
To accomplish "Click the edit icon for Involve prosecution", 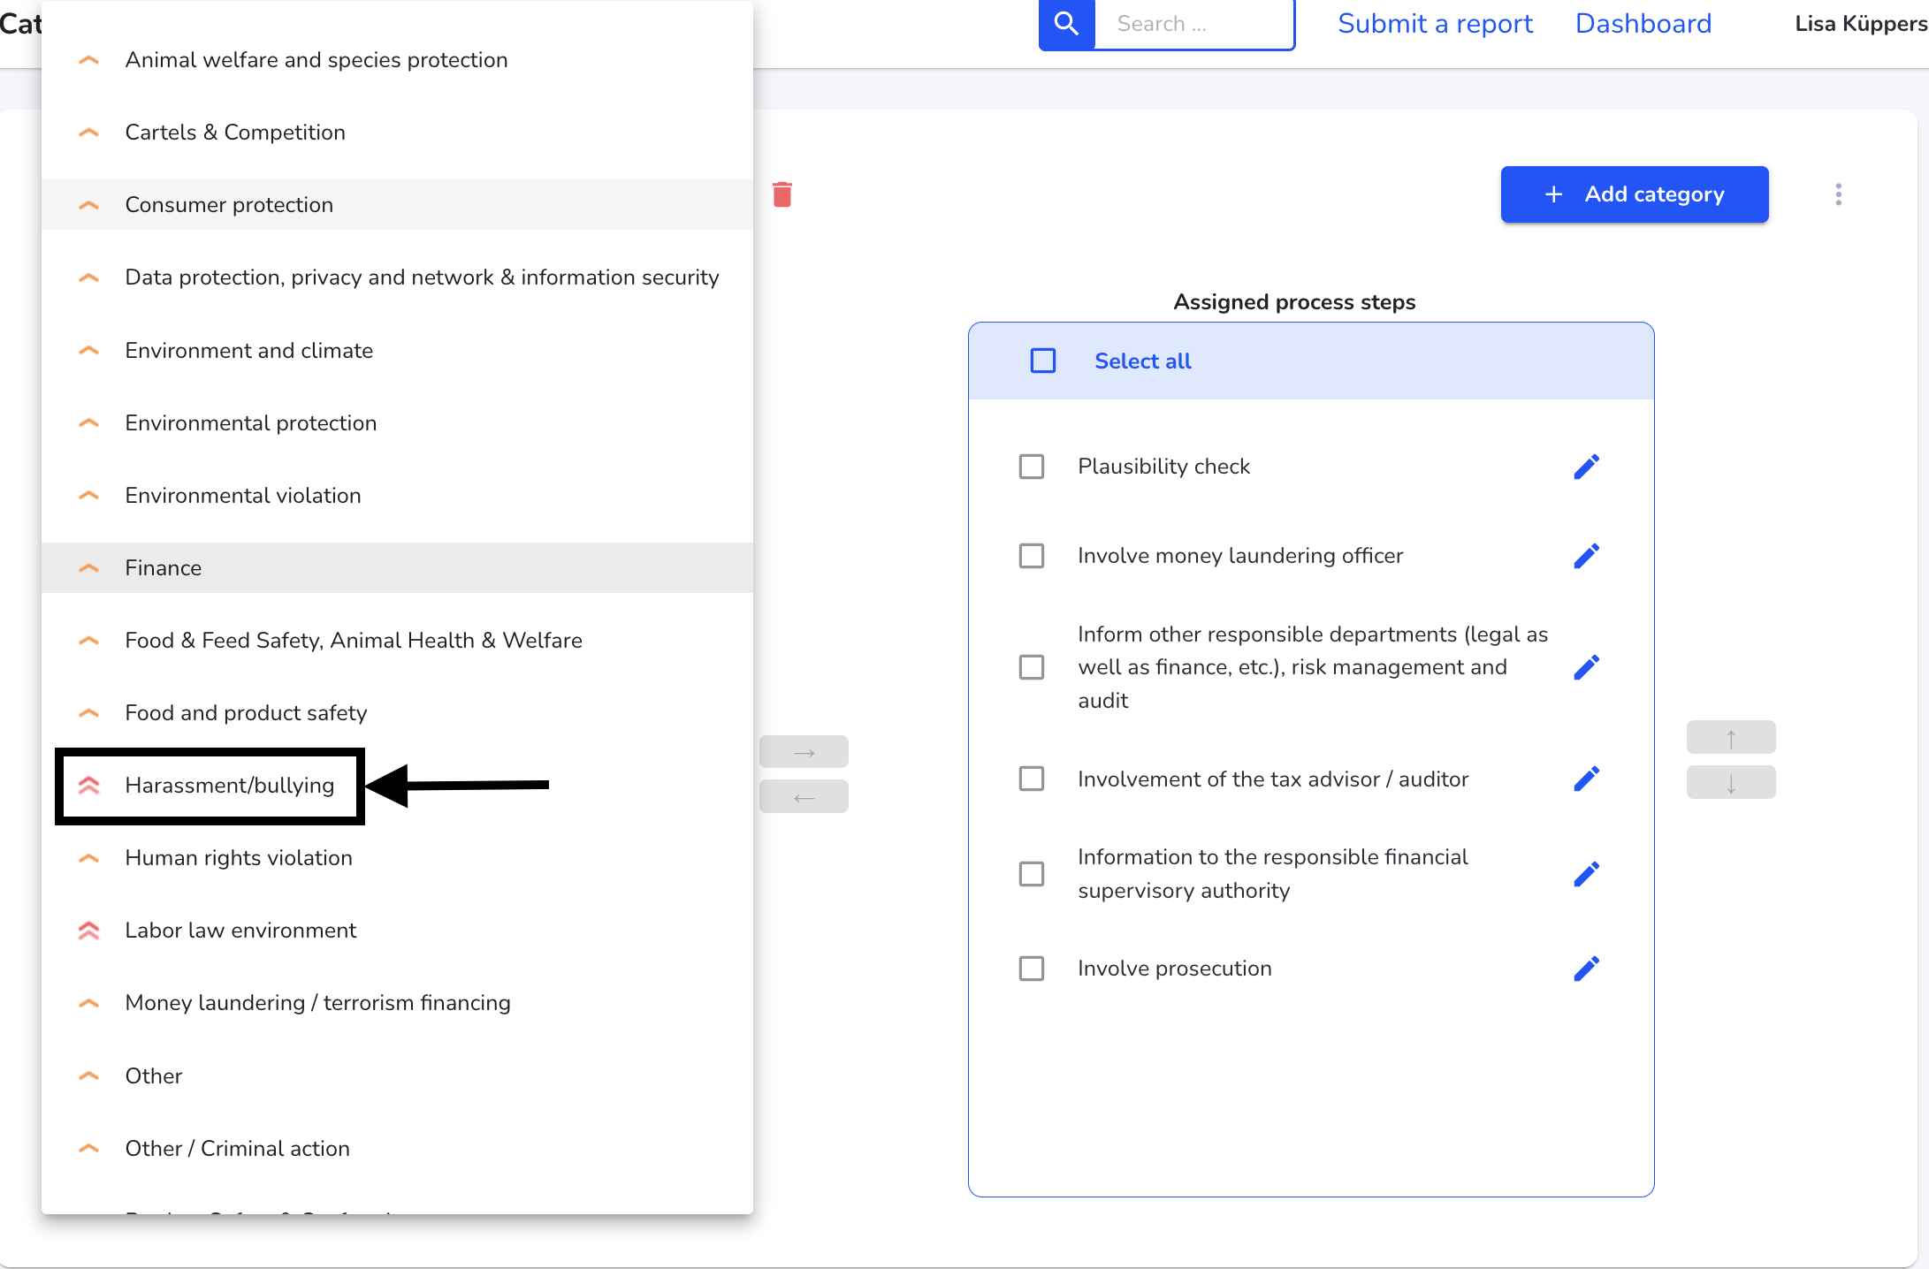I will [x=1585, y=968].
